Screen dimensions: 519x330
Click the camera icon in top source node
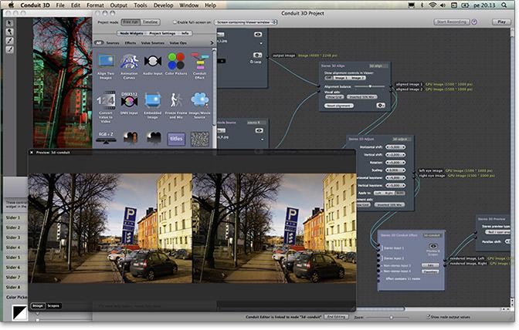pos(257,55)
